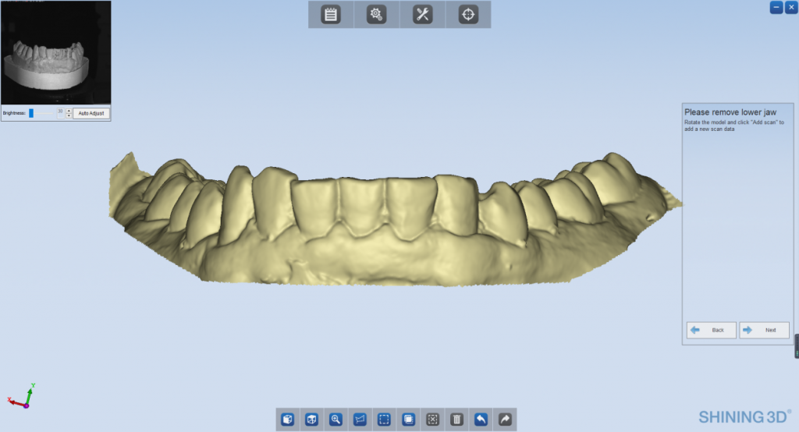Minimize the application window
Image resolution: width=799 pixels, height=432 pixels.
[776, 8]
